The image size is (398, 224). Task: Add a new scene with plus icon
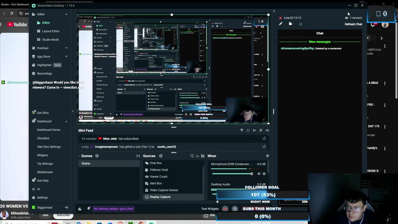97,156
